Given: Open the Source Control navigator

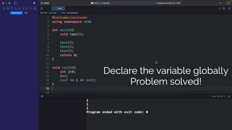Looking at the screenshot, I should click(8, 8).
